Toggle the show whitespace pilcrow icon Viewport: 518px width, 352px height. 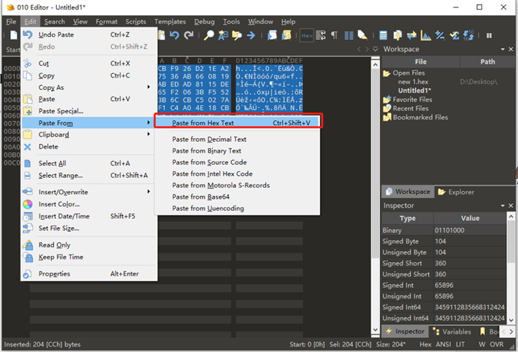pos(334,35)
